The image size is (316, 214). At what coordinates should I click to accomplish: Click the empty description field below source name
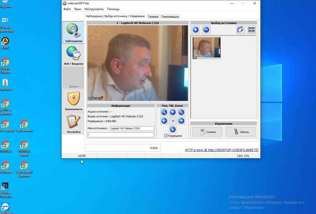(121, 135)
